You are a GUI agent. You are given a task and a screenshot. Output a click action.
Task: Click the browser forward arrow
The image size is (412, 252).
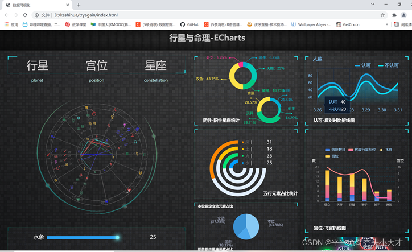click(16, 15)
